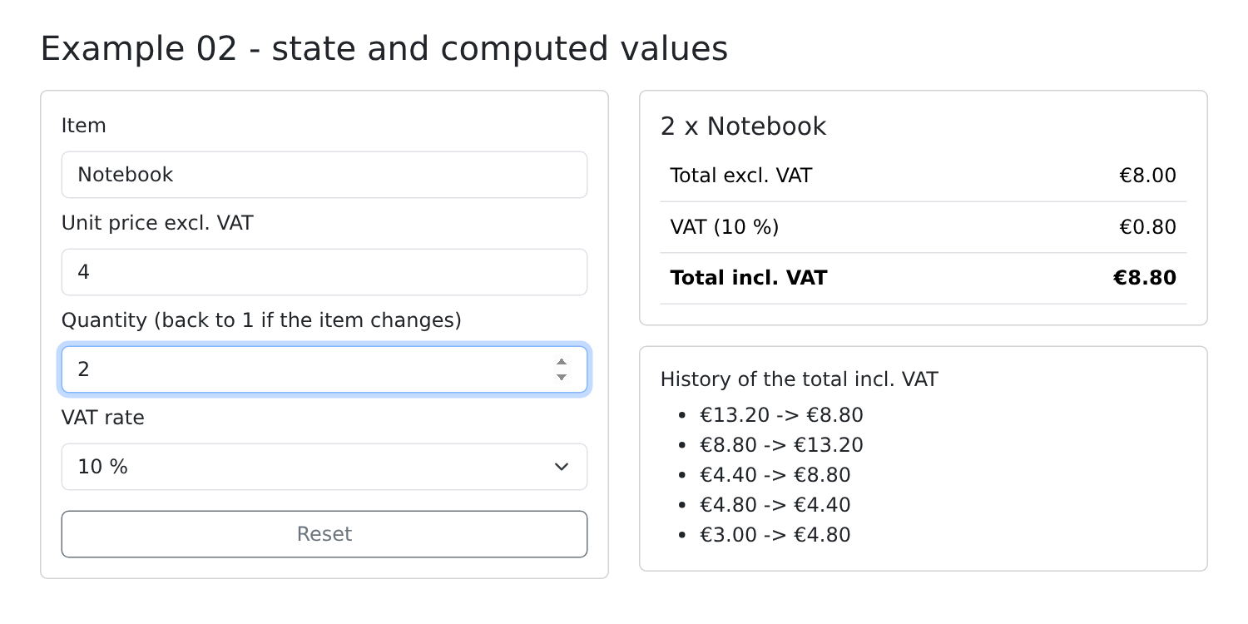The height and width of the screenshot is (624, 1248).
Task: Click the Total excl. VAT row
Action: click(x=924, y=176)
